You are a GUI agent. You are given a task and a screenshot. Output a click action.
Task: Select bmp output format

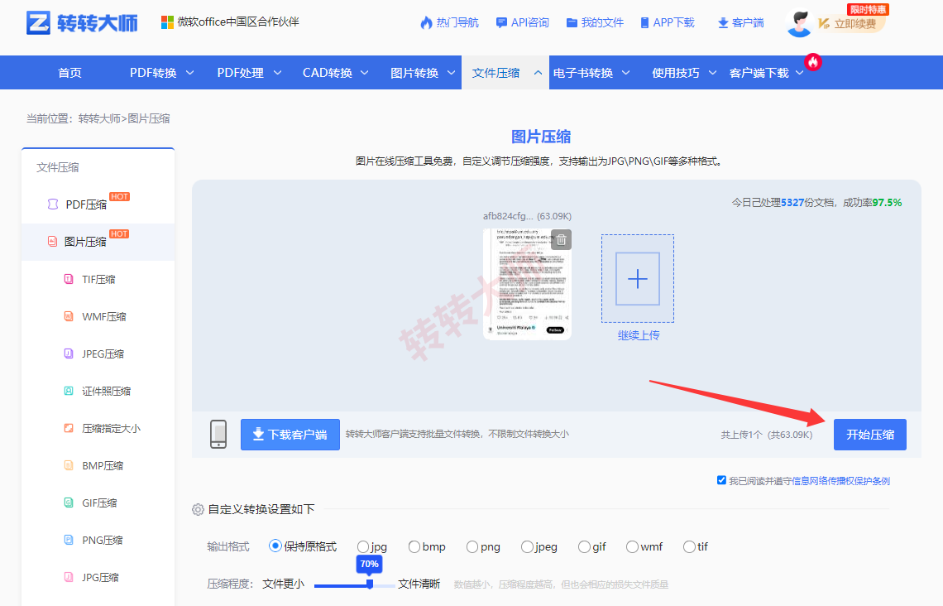[414, 546]
